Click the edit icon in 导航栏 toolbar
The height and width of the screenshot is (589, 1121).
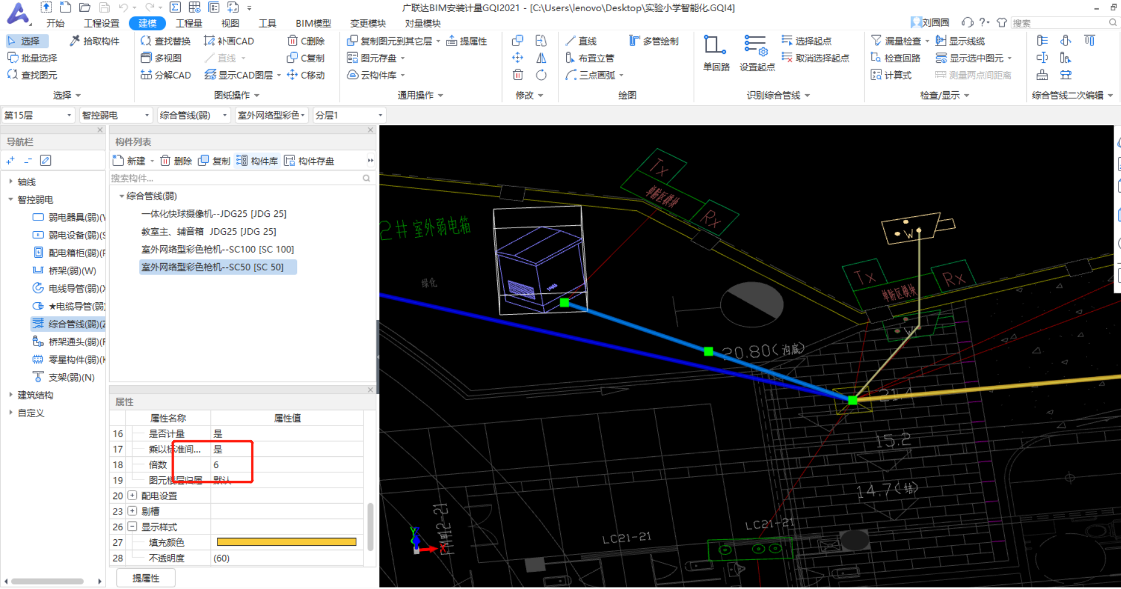[x=46, y=161]
